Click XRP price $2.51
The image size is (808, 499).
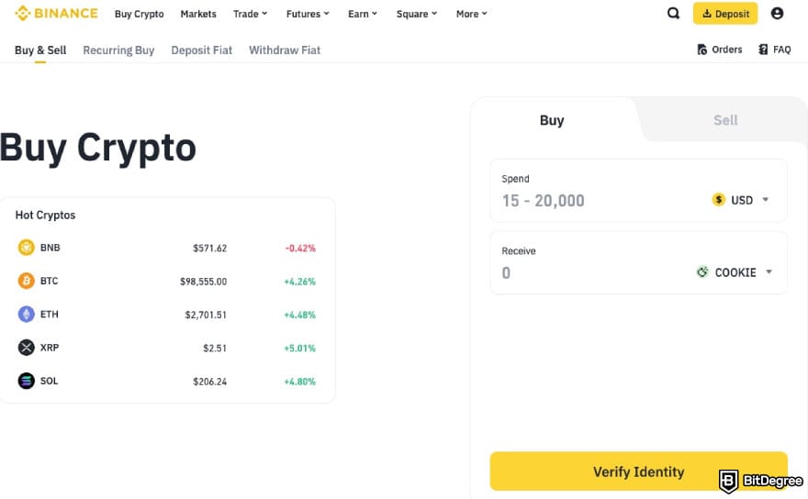(214, 349)
